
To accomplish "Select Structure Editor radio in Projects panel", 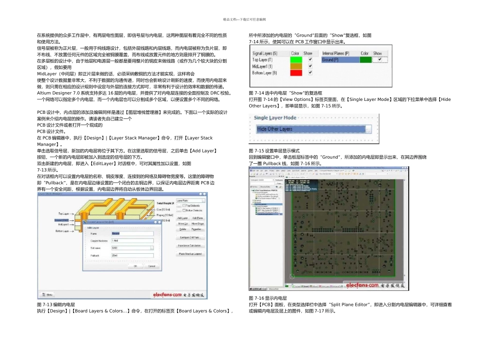I will tap(265, 187).
